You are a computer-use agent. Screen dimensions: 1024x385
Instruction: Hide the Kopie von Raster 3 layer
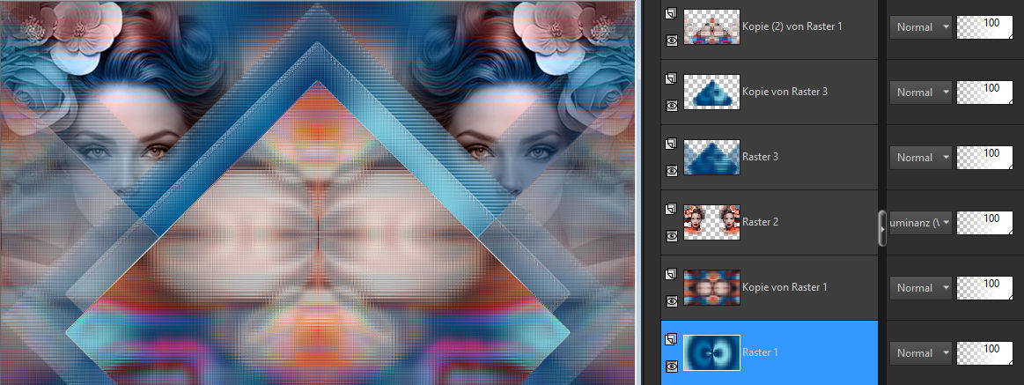(x=671, y=105)
